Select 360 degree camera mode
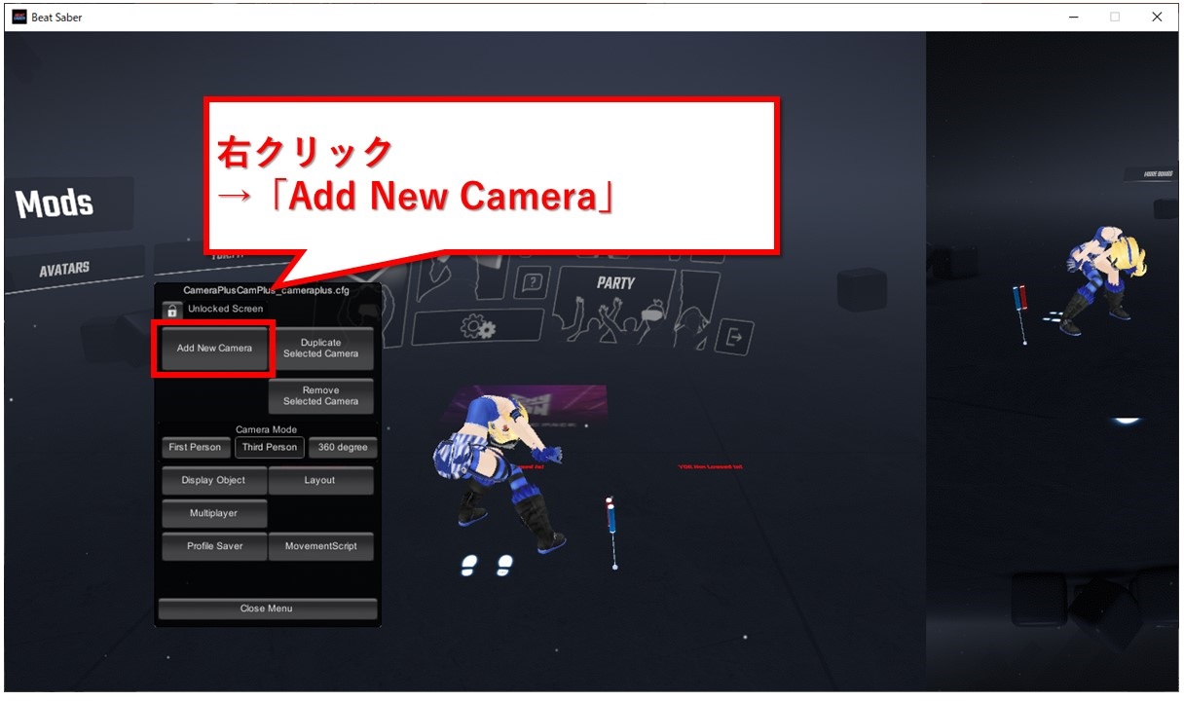1184x701 pixels. point(342,447)
